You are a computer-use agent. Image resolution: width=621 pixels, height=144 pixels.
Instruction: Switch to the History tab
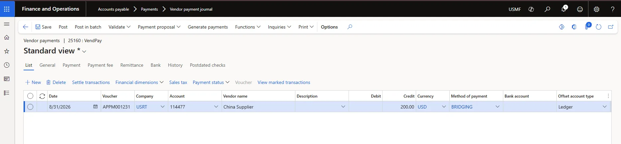(x=175, y=65)
